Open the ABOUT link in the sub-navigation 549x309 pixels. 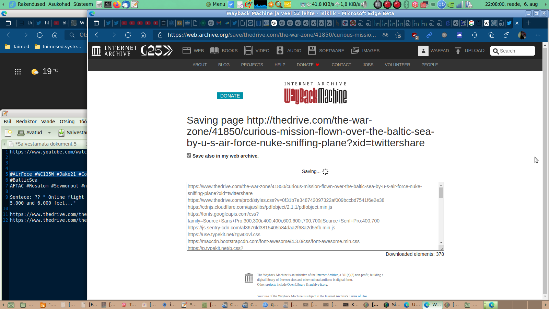coord(200,65)
